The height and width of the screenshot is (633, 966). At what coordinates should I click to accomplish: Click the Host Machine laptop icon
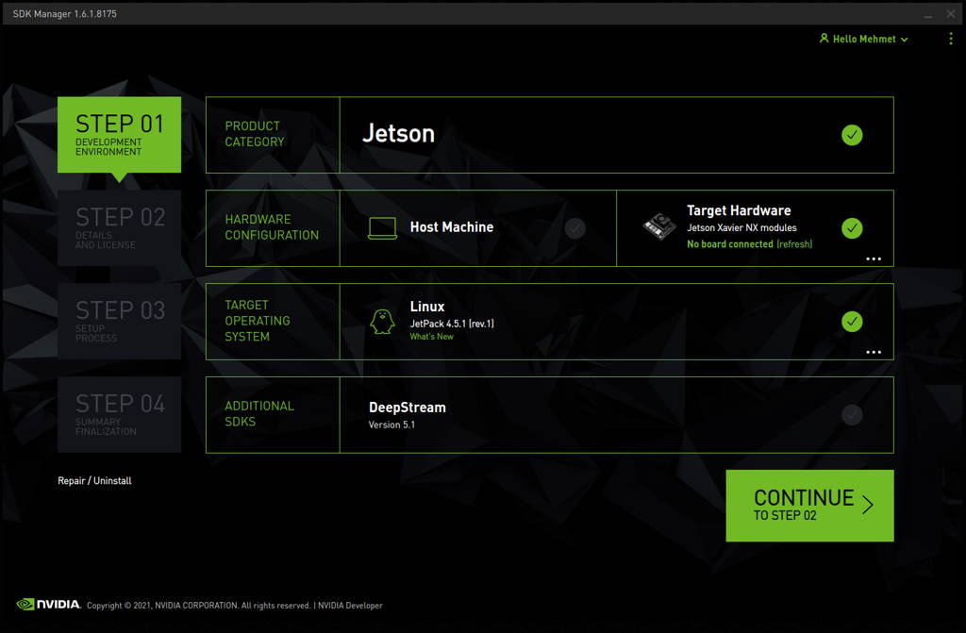point(382,228)
